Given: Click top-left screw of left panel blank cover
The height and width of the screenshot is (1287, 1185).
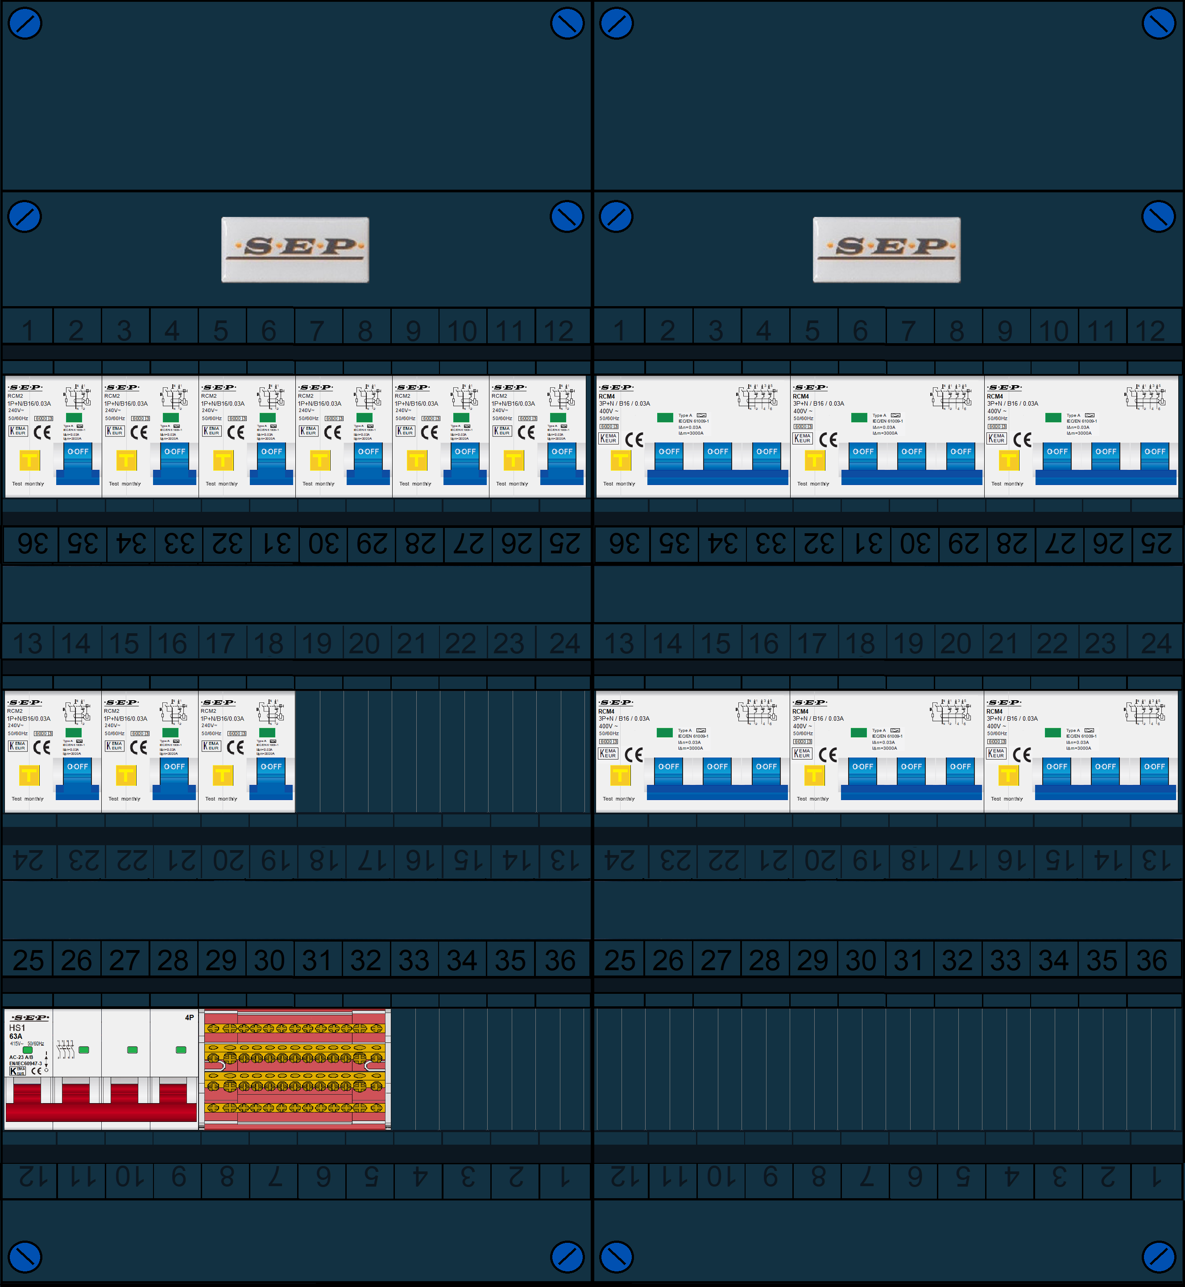Looking at the screenshot, I should coord(25,24).
